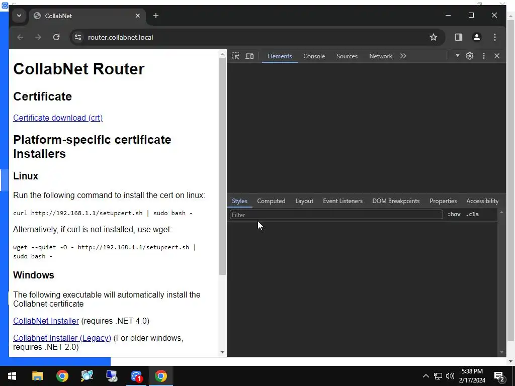
Task: Switch to the Elements tab
Action: (x=280, y=56)
